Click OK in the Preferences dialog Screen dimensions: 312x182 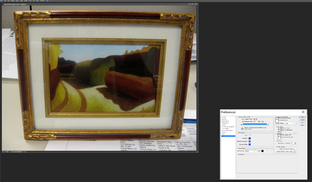303,117
